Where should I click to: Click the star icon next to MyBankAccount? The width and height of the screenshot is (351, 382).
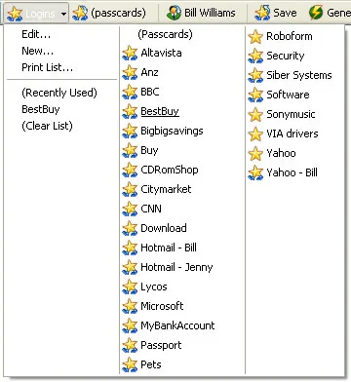[130, 325]
